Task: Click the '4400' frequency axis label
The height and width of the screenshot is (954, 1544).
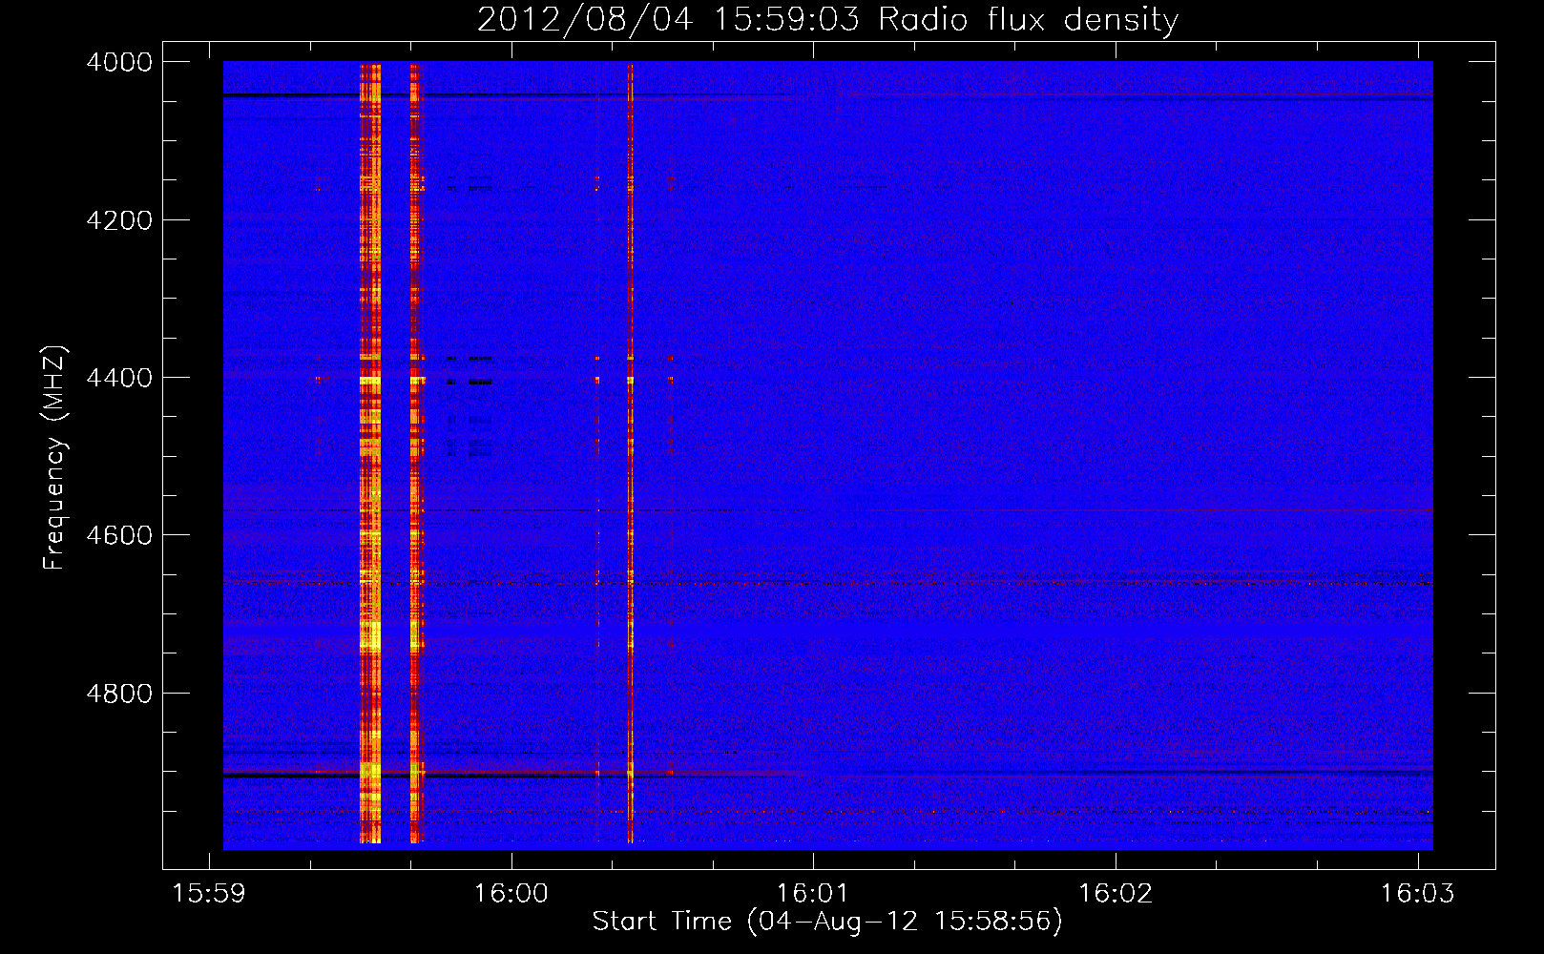Action: click(x=119, y=378)
